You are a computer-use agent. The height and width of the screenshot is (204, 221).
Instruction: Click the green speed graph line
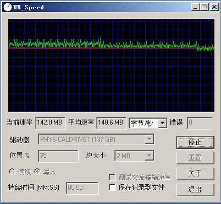click(x=110, y=45)
